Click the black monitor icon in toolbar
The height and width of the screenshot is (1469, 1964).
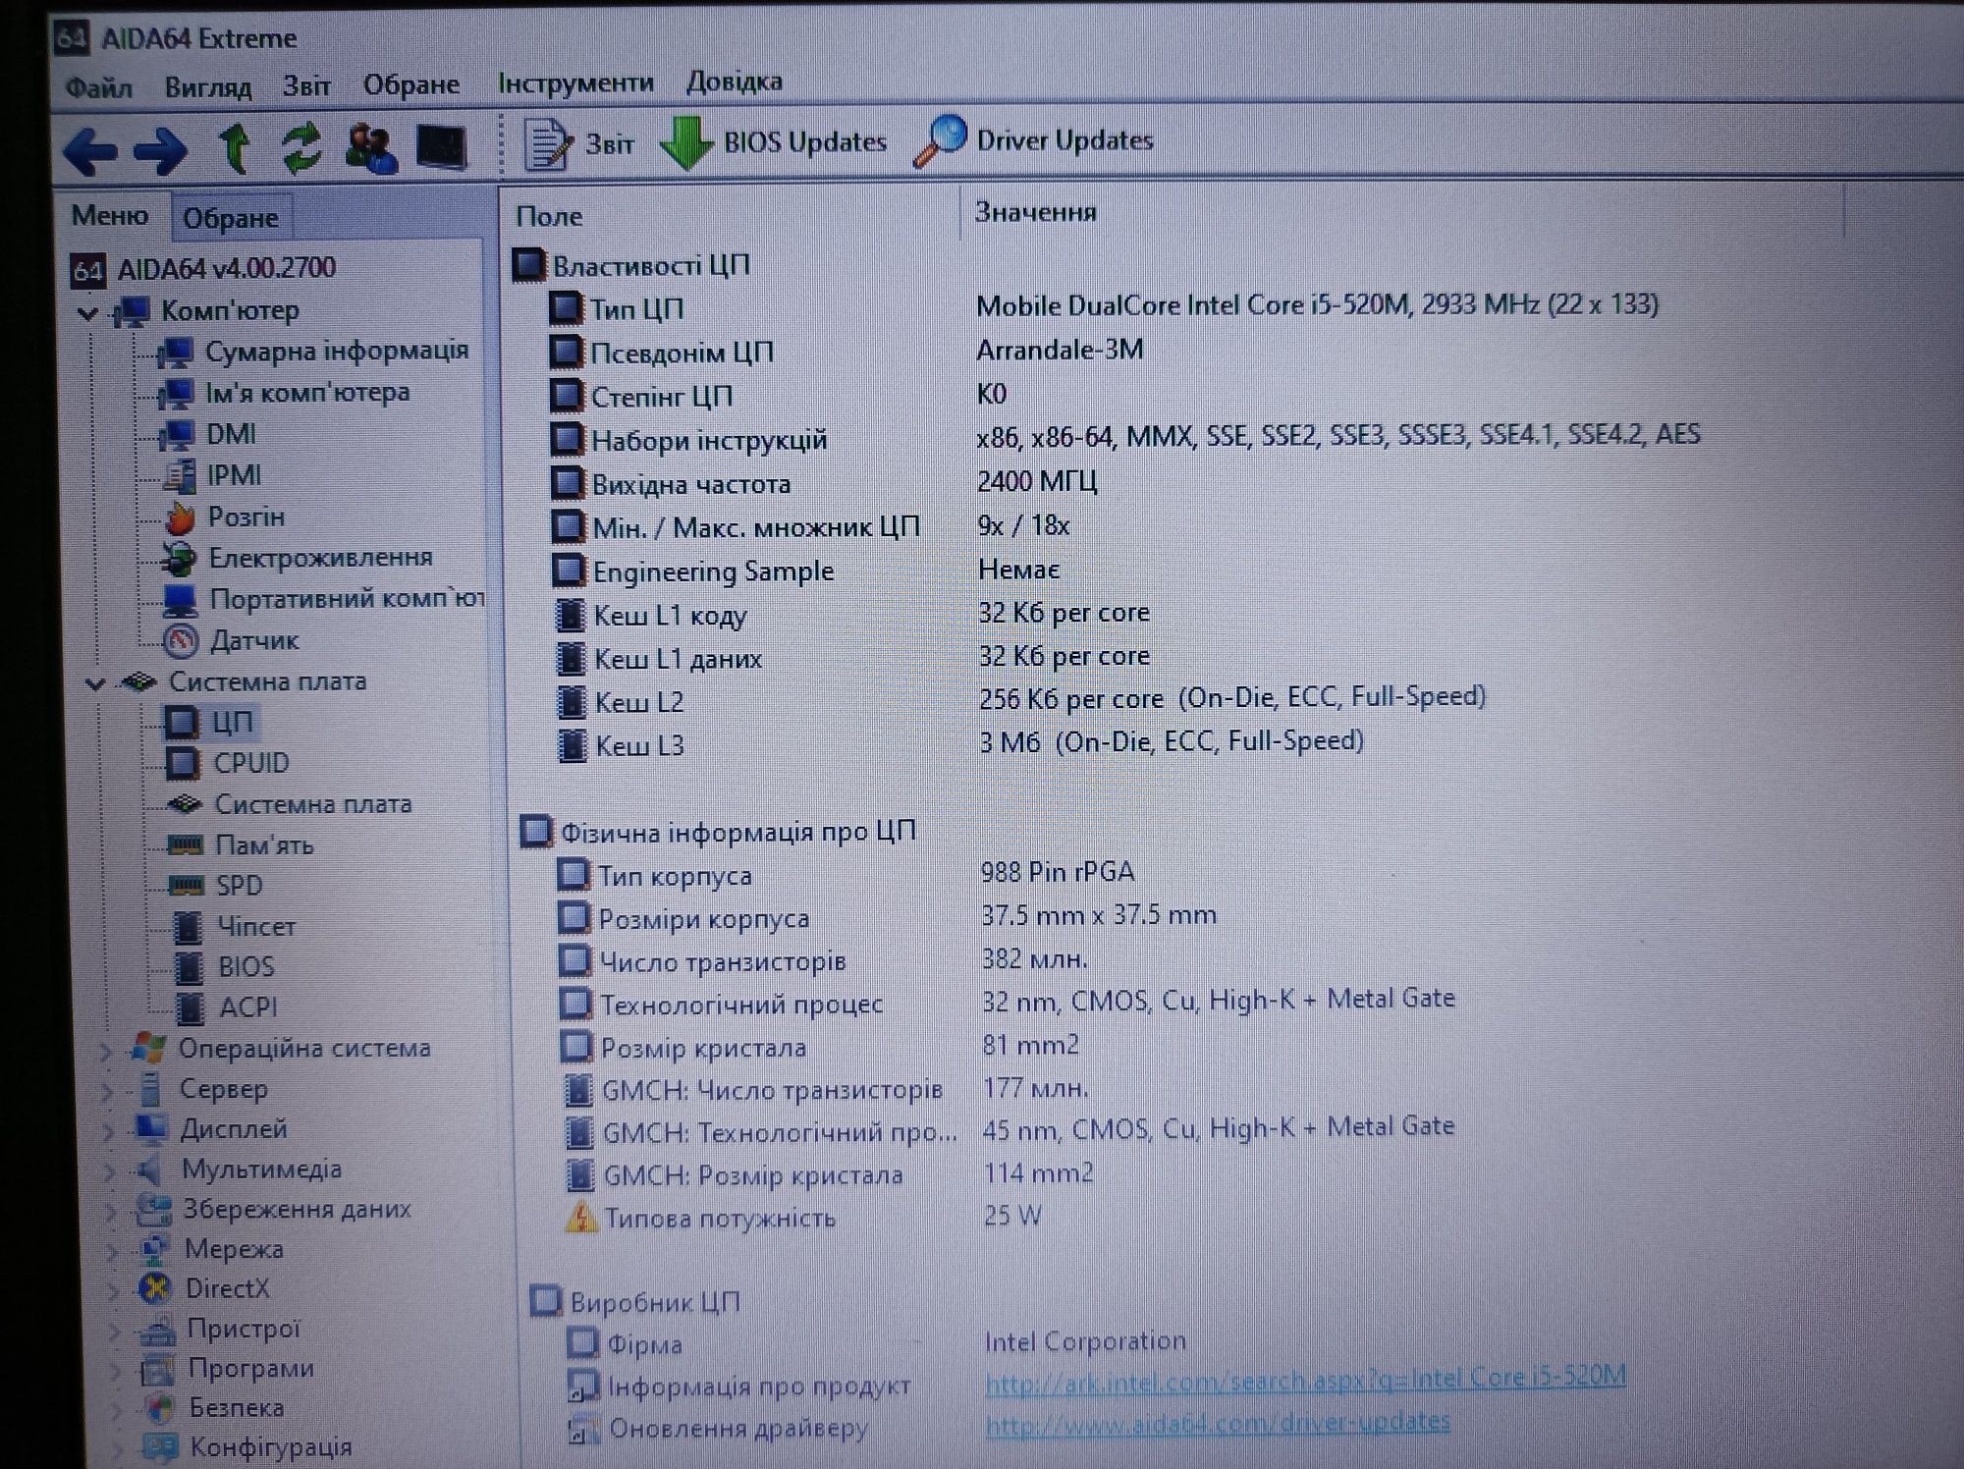click(x=441, y=147)
